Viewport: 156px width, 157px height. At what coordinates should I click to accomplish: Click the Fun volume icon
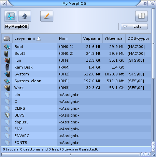[x=7, y=60]
